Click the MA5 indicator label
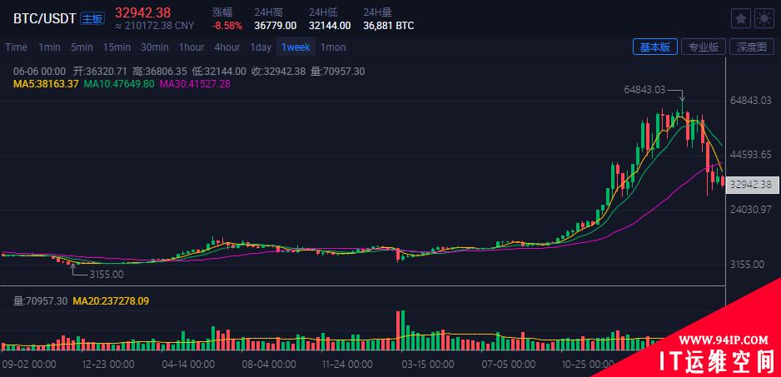The width and height of the screenshot is (781, 377). (x=46, y=83)
